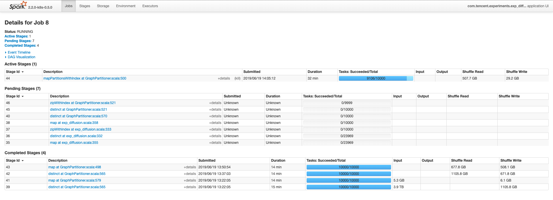Go to the Environment tab

tap(126, 6)
